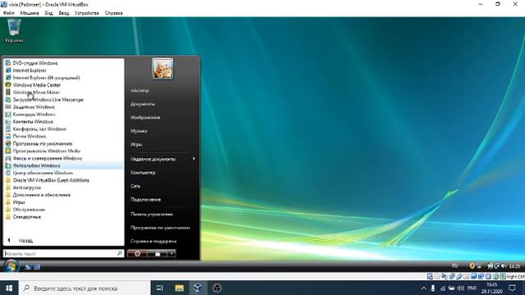525x295 pixels.
Task: Open Изображения link in Start menu
Action: point(145,117)
